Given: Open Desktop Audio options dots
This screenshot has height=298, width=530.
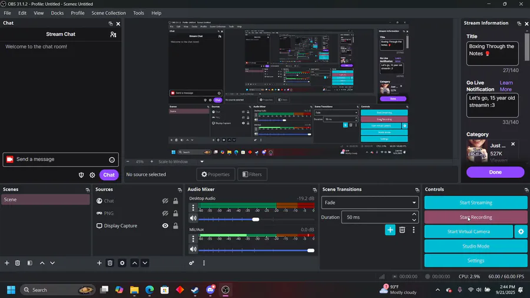Looking at the screenshot, I should coord(193,207).
